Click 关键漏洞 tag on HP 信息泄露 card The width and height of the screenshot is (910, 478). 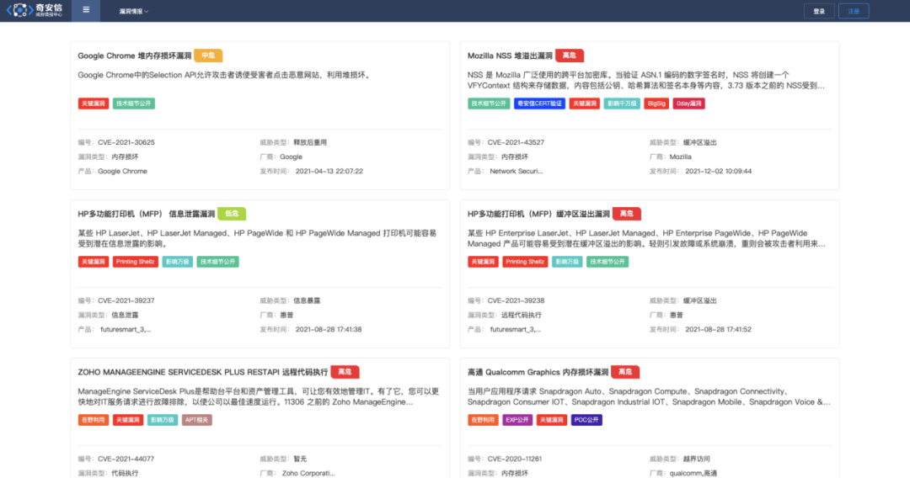[93, 262]
